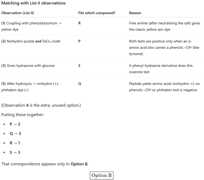Select the "After hydrolysis" observation cell
Image resolution: width=204 pixels, height=180 pixels.
pos(30,87)
